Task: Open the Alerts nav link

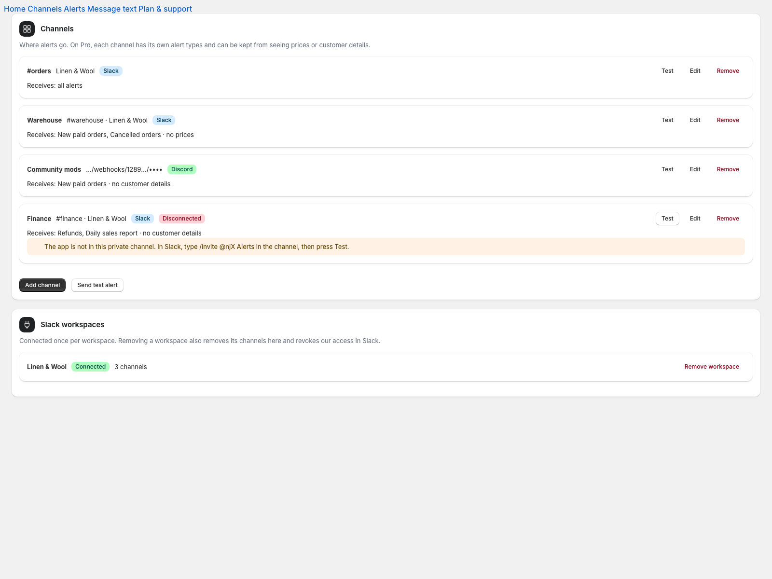Action: pyautogui.click(x=74, y=9)
